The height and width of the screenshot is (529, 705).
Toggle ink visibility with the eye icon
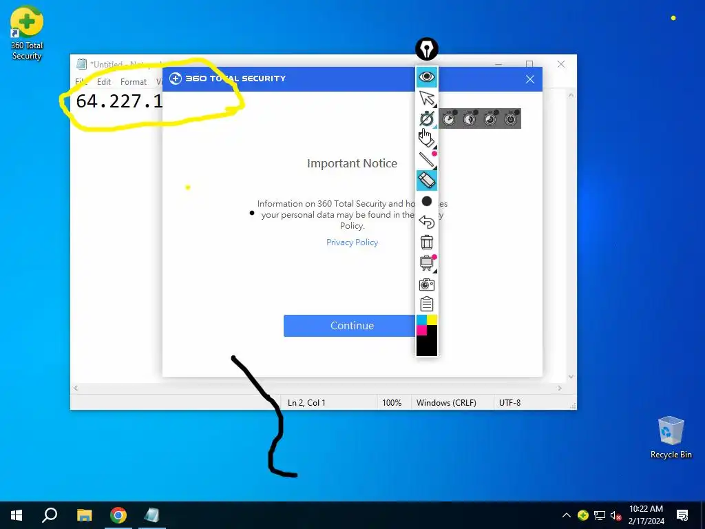pyautogui.click(x=427, y=77)
